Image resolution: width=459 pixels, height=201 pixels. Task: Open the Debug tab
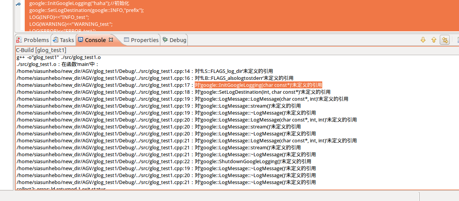point(175,40)
